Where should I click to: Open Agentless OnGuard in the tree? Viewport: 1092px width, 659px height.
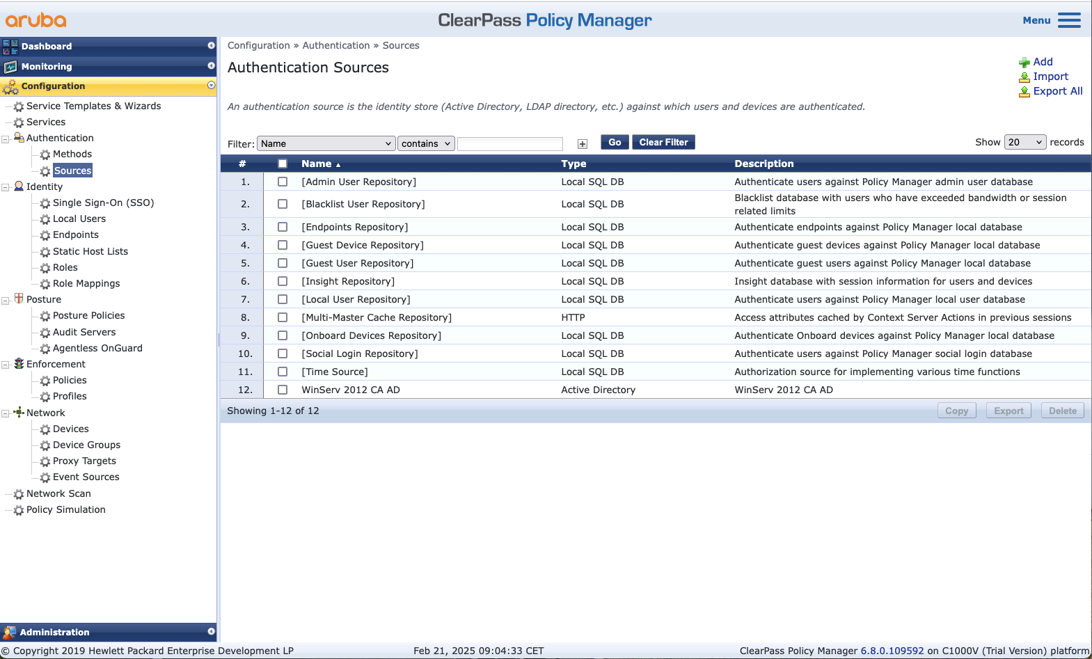(97, 348)
